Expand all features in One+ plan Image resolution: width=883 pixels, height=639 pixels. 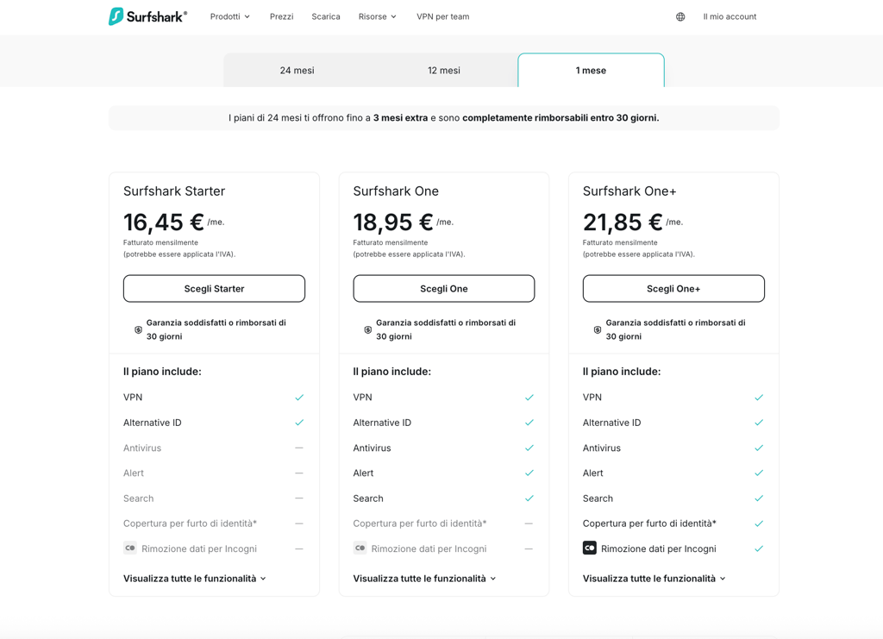coord(654,579)
